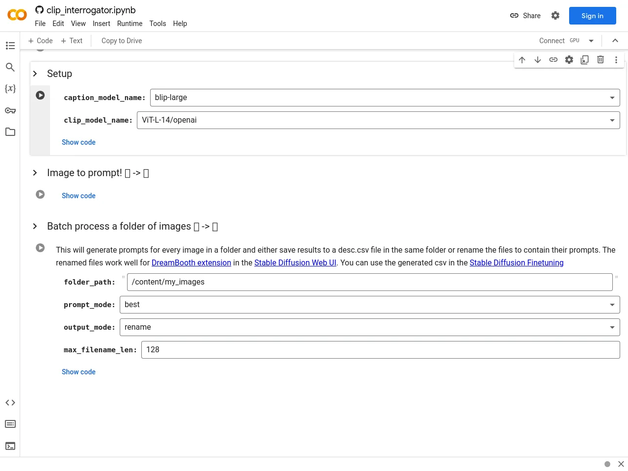Image resolution: width=628 pixels, height=471 pixels.
Task: Open the Files folder icon in sidebar
Action: pos(10,132)
